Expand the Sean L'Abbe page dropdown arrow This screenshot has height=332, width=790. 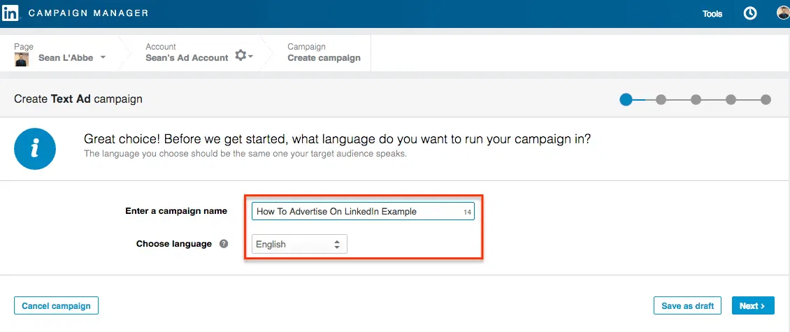click(103, 57)
